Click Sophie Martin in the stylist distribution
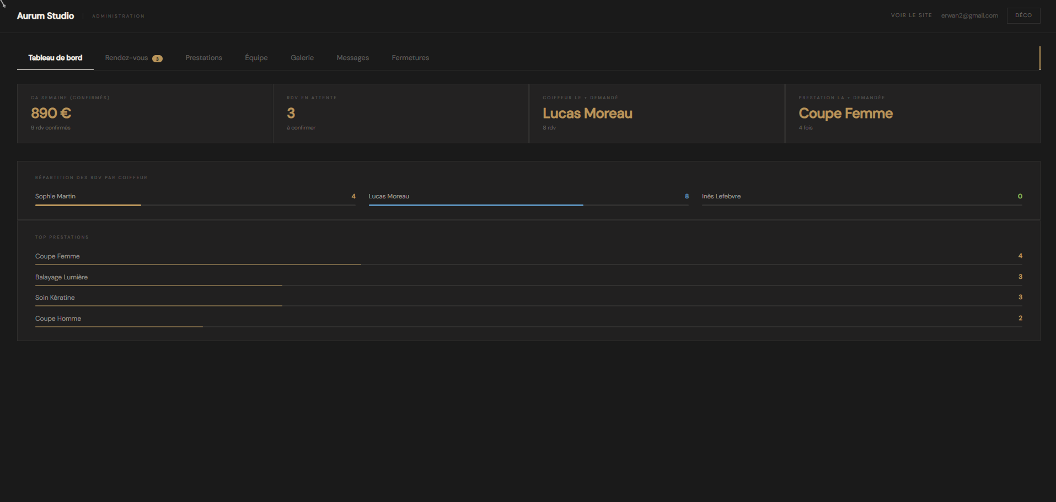Screen dimensions: 1056x502 [x=55, y=196]
